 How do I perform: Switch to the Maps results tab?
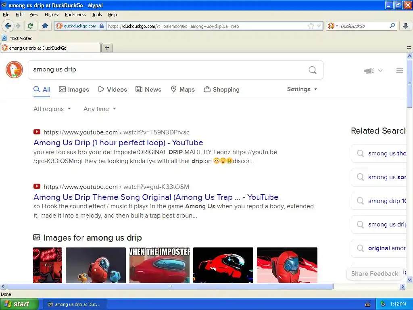coord(183,89)
